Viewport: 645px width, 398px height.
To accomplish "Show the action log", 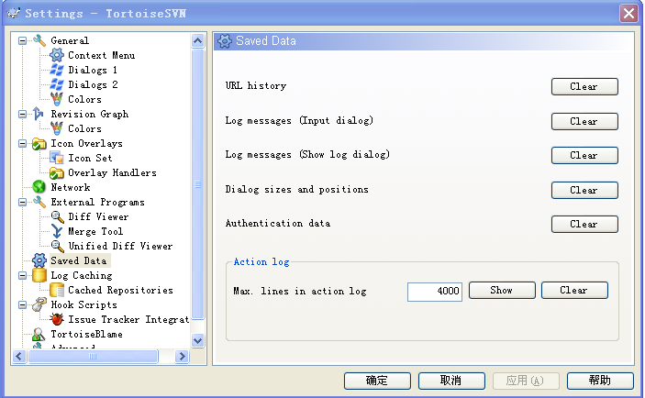I will coord(502,291).
